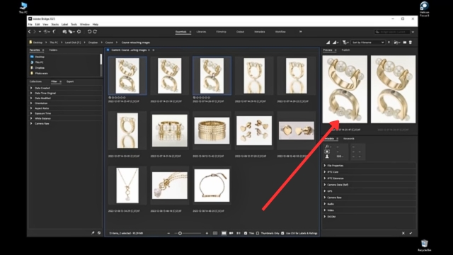This screenshot has height=255, width=453.
Task: Go back with the left arrow
Action: [x=30, y=31]
